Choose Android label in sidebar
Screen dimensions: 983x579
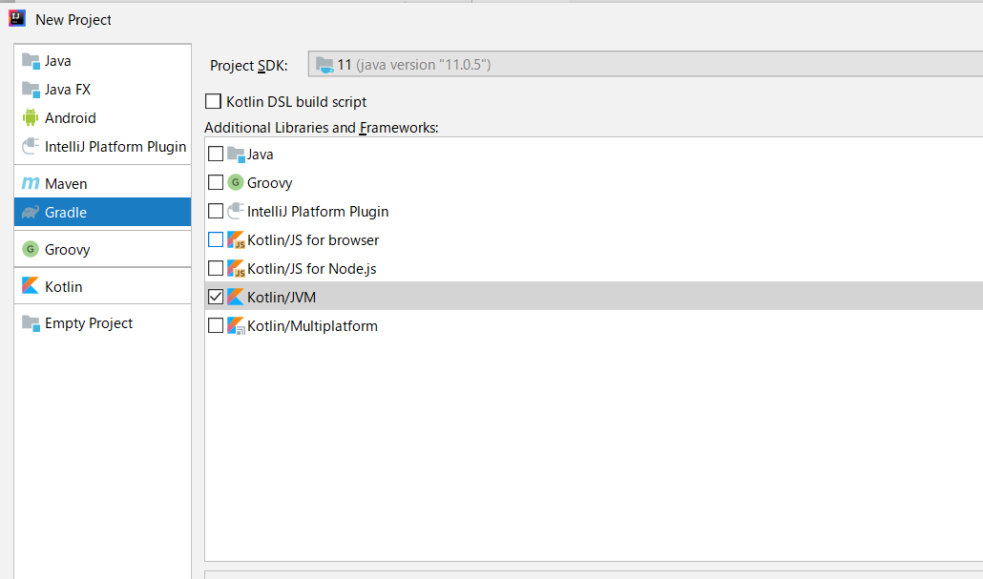(x=71, y=118)
